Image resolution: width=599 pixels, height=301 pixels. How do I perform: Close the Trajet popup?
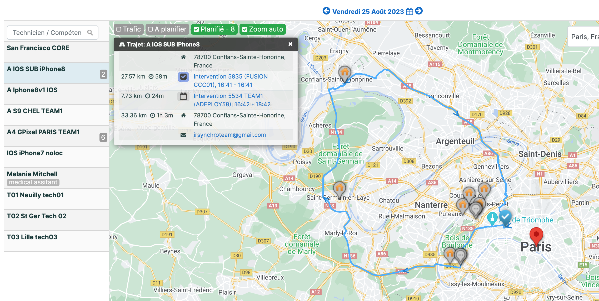(290, 44)
